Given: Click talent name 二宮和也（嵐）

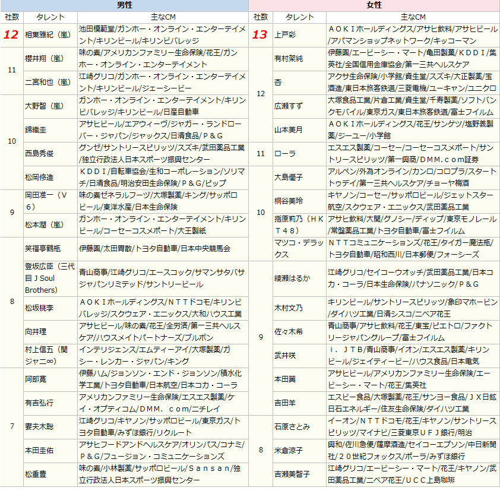Looking at the screenshot, I should click(48, 83).
